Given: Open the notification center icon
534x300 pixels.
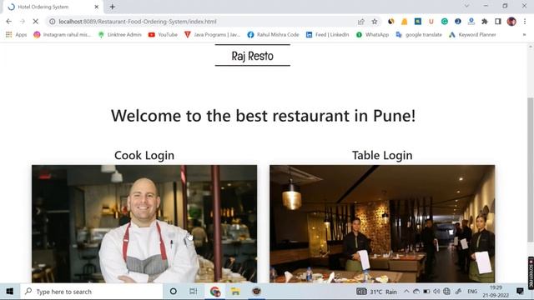Looking at the screenshot, I should (x=520, y=291).
